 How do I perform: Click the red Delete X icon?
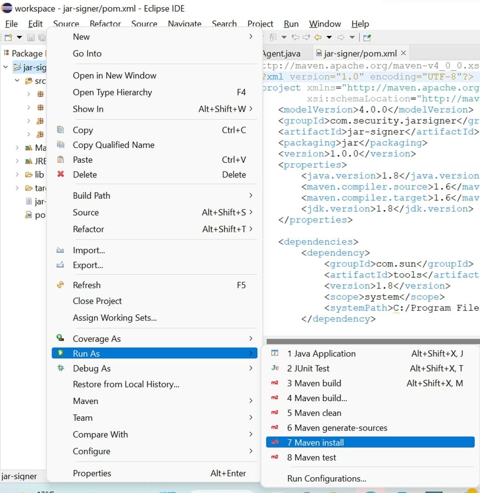[x=61, y=174]
